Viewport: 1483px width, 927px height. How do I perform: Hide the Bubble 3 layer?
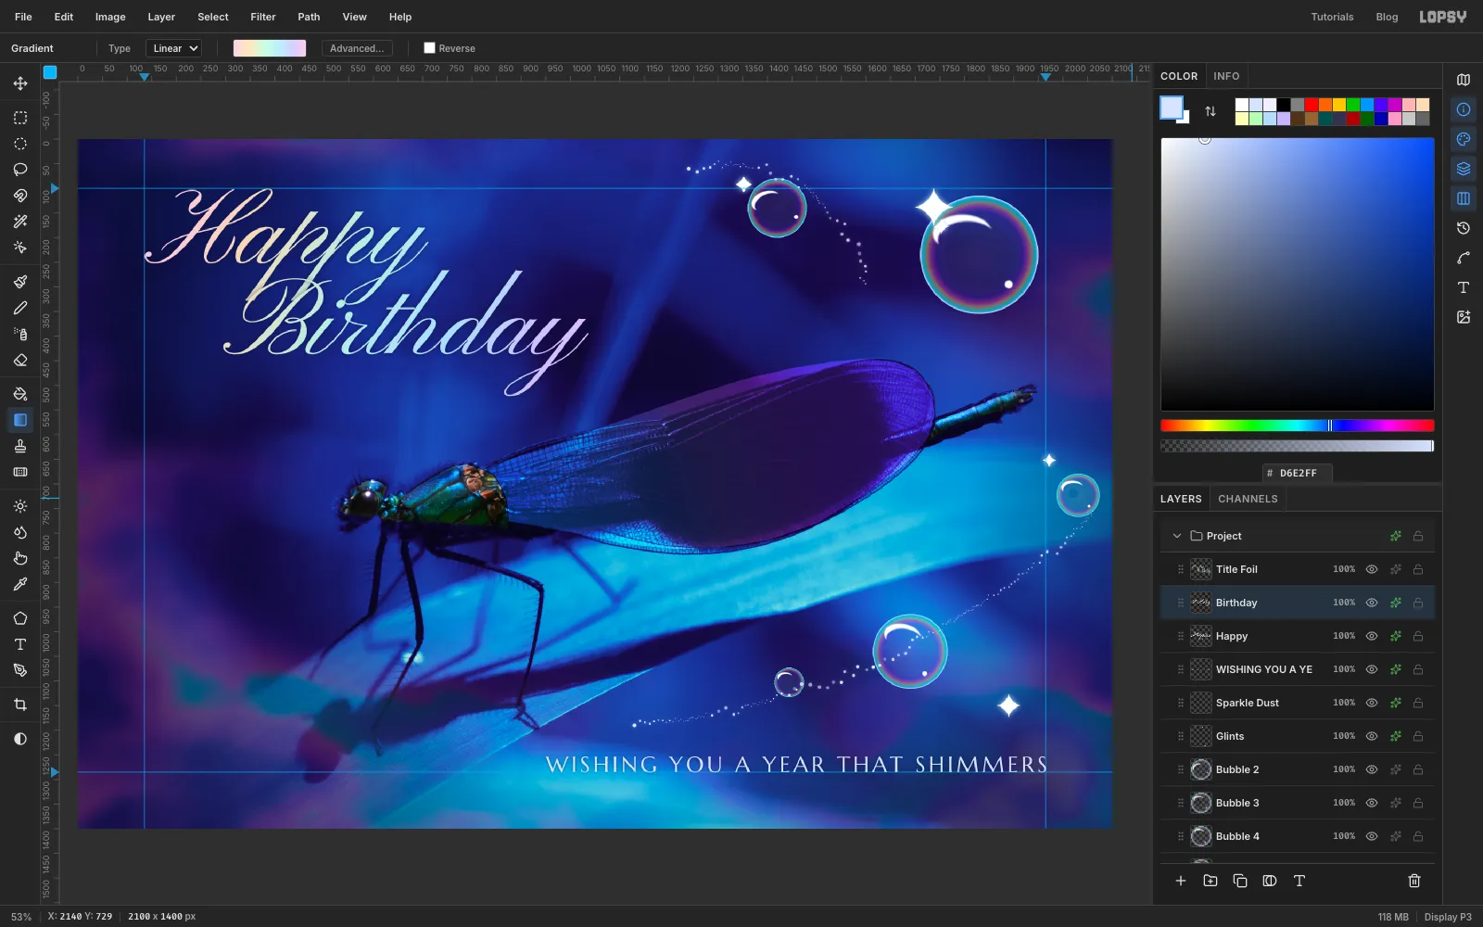pyautogui.click(x=1372, y=803)
